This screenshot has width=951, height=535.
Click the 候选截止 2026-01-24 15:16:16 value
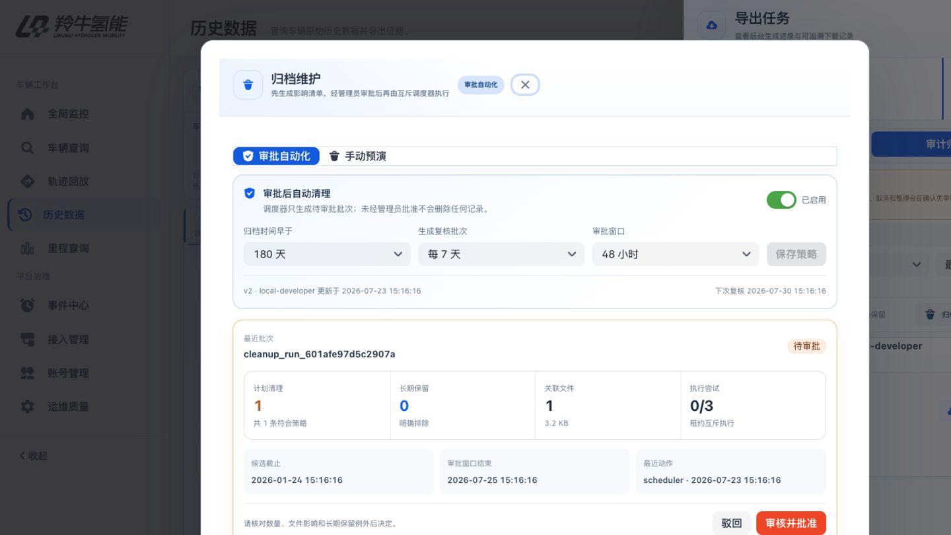[297, 480]
